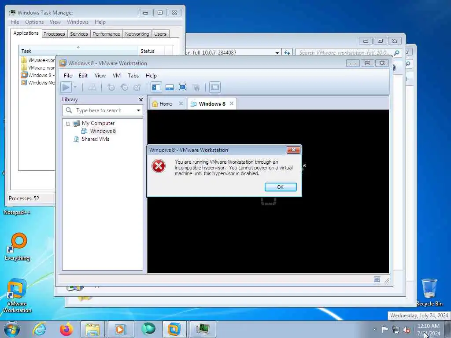
Task: Open the Tabs menu
Action: 133,76
